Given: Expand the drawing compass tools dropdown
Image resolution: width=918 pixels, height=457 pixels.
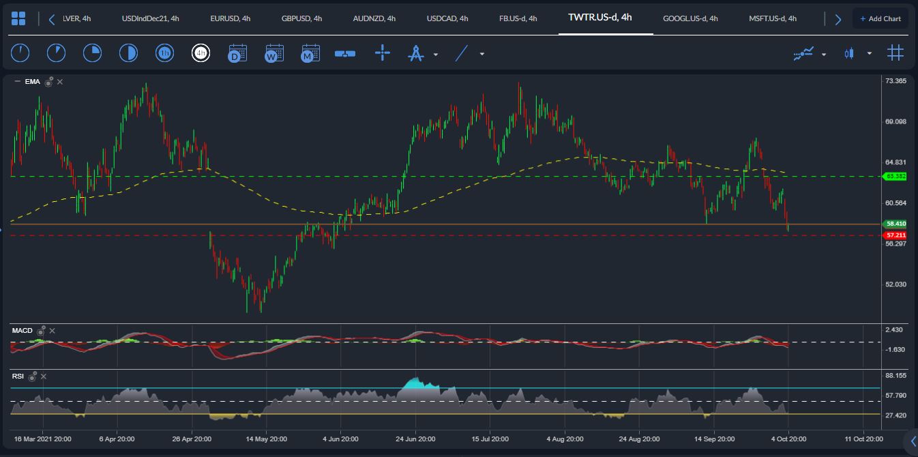Looking at the screenshot, I should [435, 54].
